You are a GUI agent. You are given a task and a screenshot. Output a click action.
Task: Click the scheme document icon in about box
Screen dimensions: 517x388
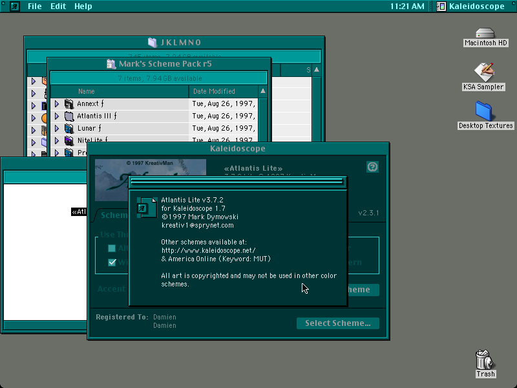pos(147,208)
